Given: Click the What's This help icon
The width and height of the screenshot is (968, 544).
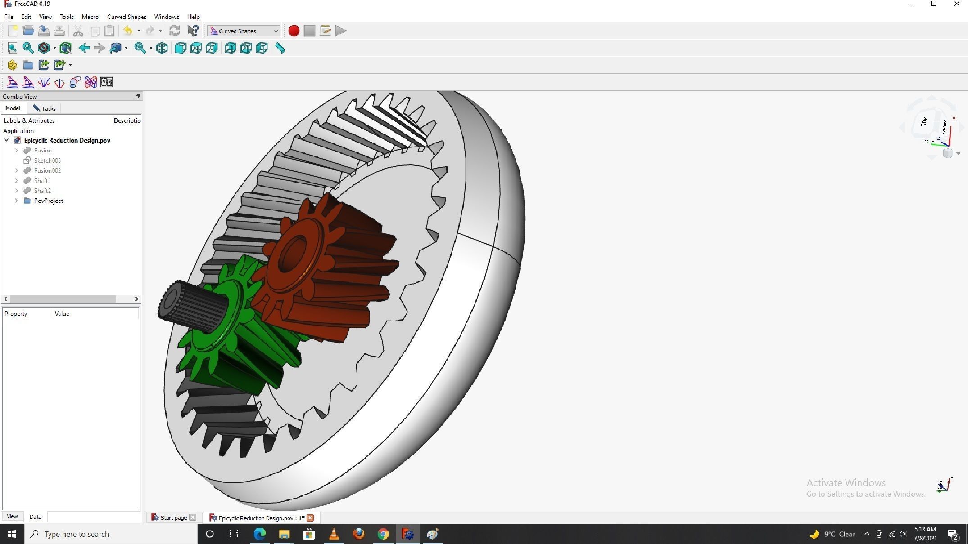Looking at the screenshot, I should click(x=193, y=31).
